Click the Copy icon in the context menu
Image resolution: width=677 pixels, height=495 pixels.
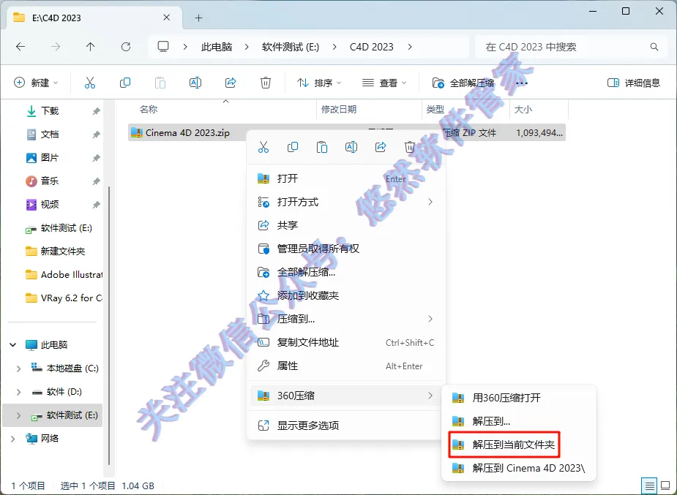coord(293,148)
